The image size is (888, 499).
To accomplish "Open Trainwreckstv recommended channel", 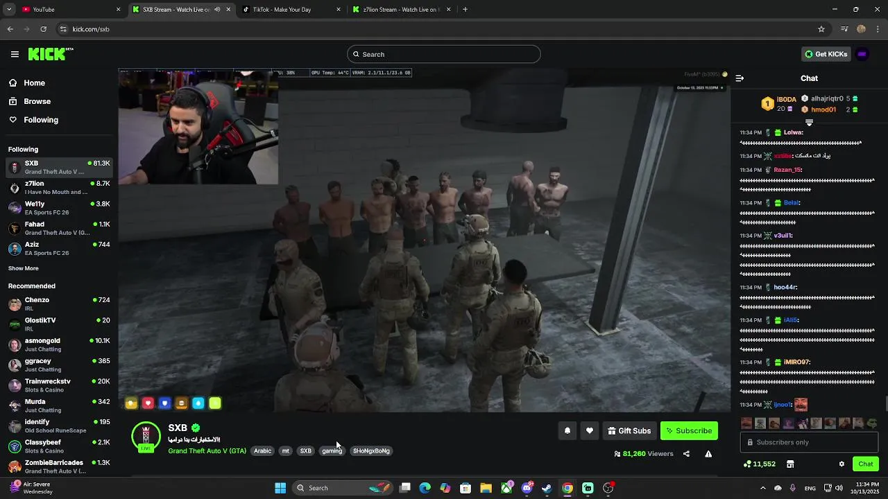I will pos(59,385).
